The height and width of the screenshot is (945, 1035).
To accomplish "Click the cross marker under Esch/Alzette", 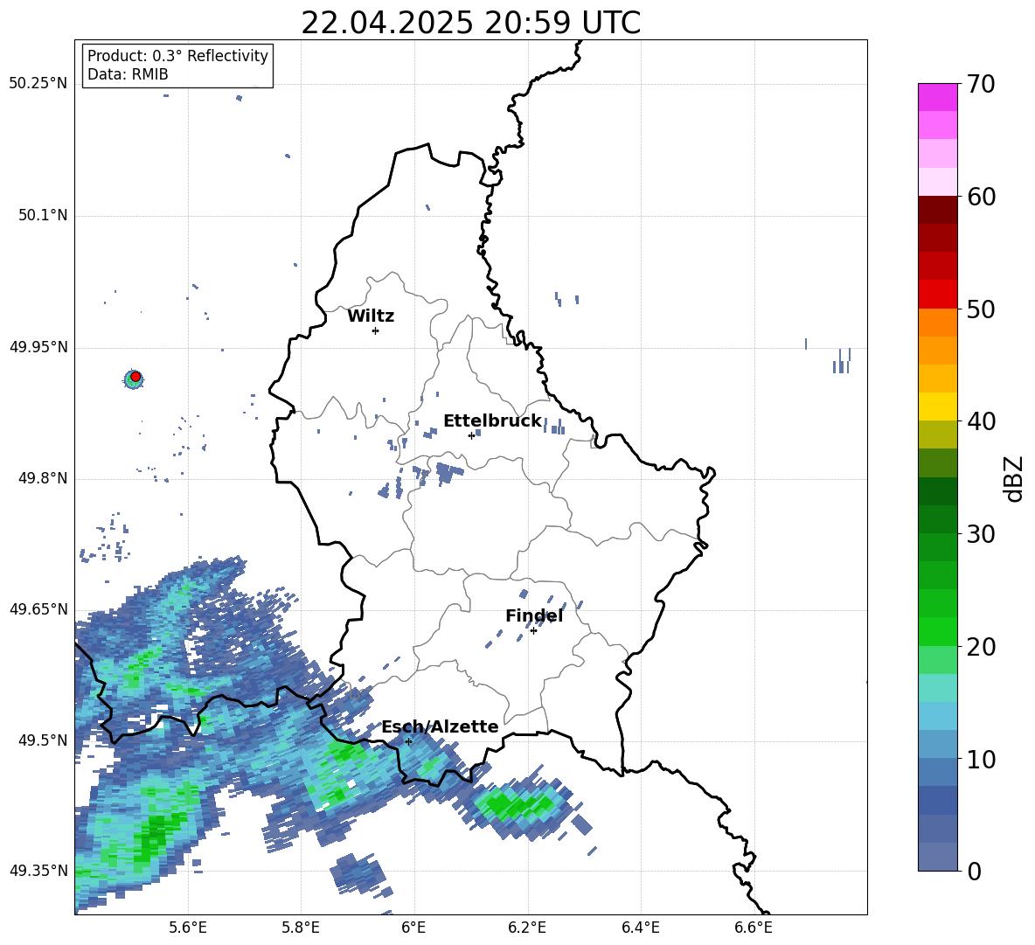I will 408,741.
